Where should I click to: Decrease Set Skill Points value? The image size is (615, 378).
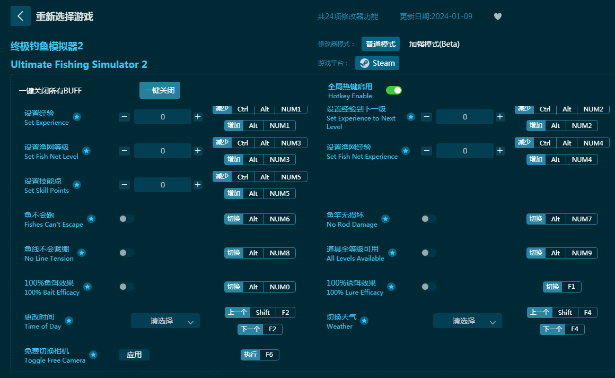125,185
